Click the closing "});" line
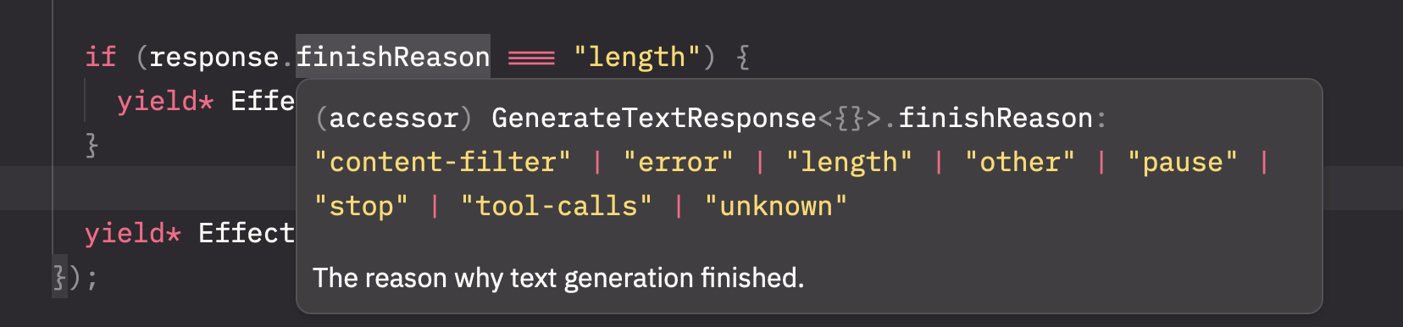Image resolution: width=1403 pixels, height=327 pixels. tap(75, 277)
